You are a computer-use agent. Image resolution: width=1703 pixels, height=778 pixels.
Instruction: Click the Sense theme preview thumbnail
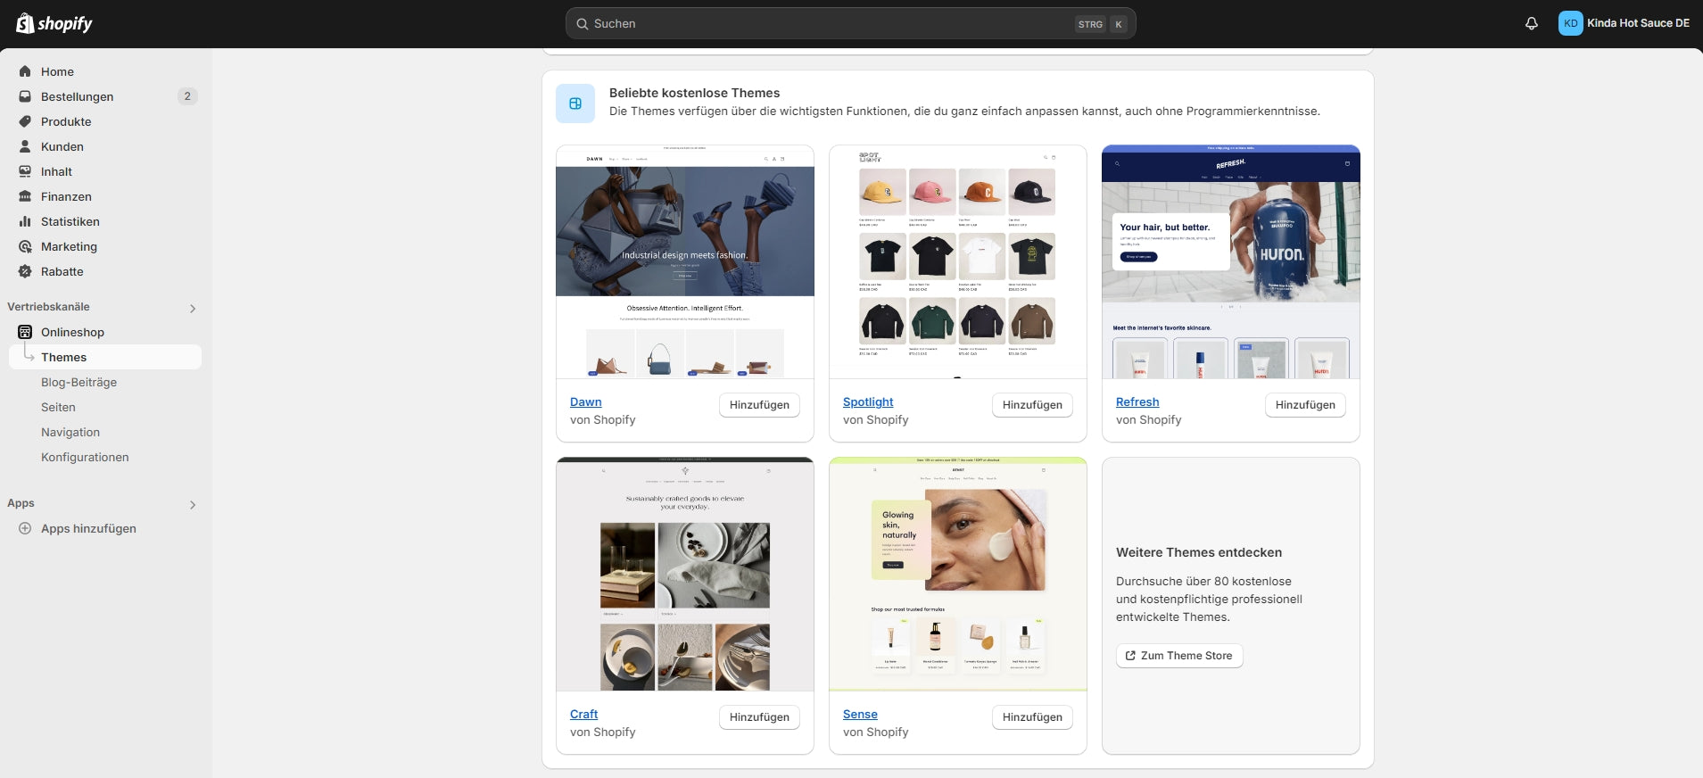pyautogui.click(x=958, y=574)
